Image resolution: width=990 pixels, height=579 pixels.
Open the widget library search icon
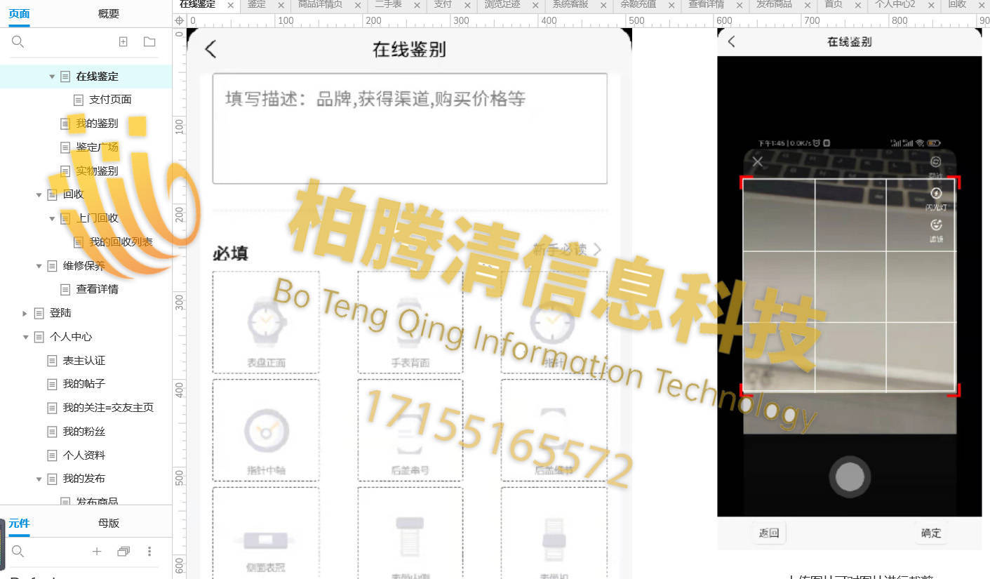click(x=18, y=552)
